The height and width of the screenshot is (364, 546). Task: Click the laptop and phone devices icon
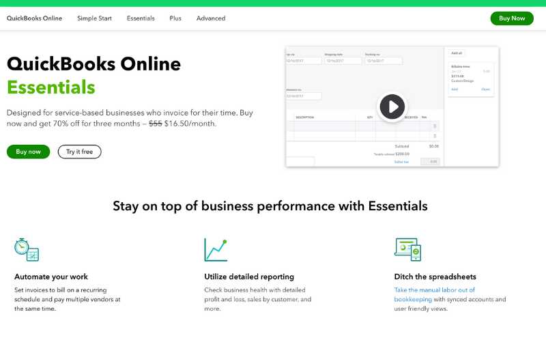pos(407,249)
